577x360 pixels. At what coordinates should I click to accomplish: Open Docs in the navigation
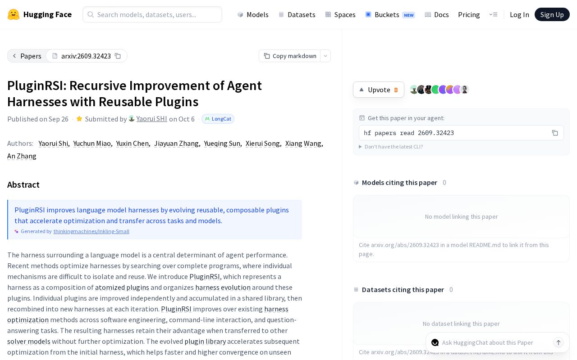click(x=437, y=14)
